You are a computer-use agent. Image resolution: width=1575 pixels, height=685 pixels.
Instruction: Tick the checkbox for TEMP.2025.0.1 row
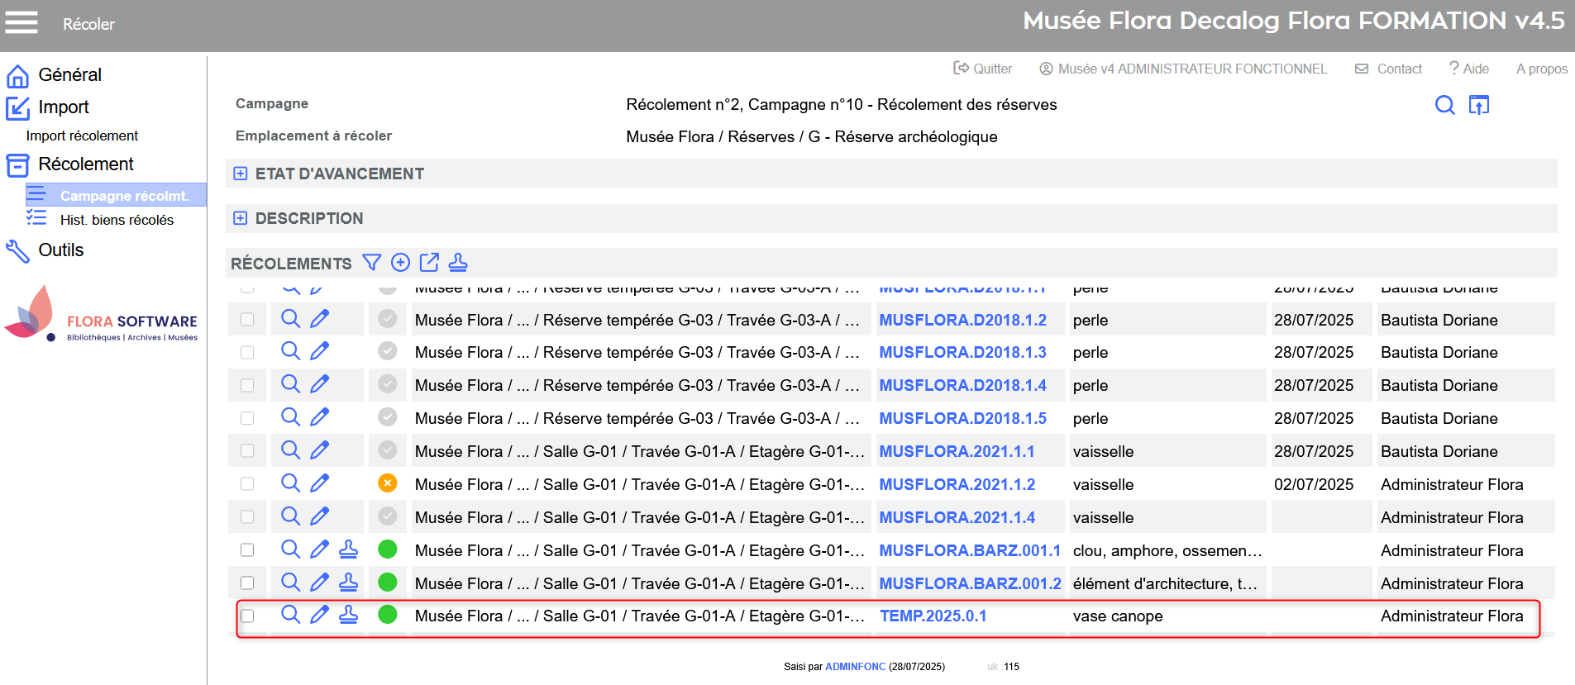(247, 616)
